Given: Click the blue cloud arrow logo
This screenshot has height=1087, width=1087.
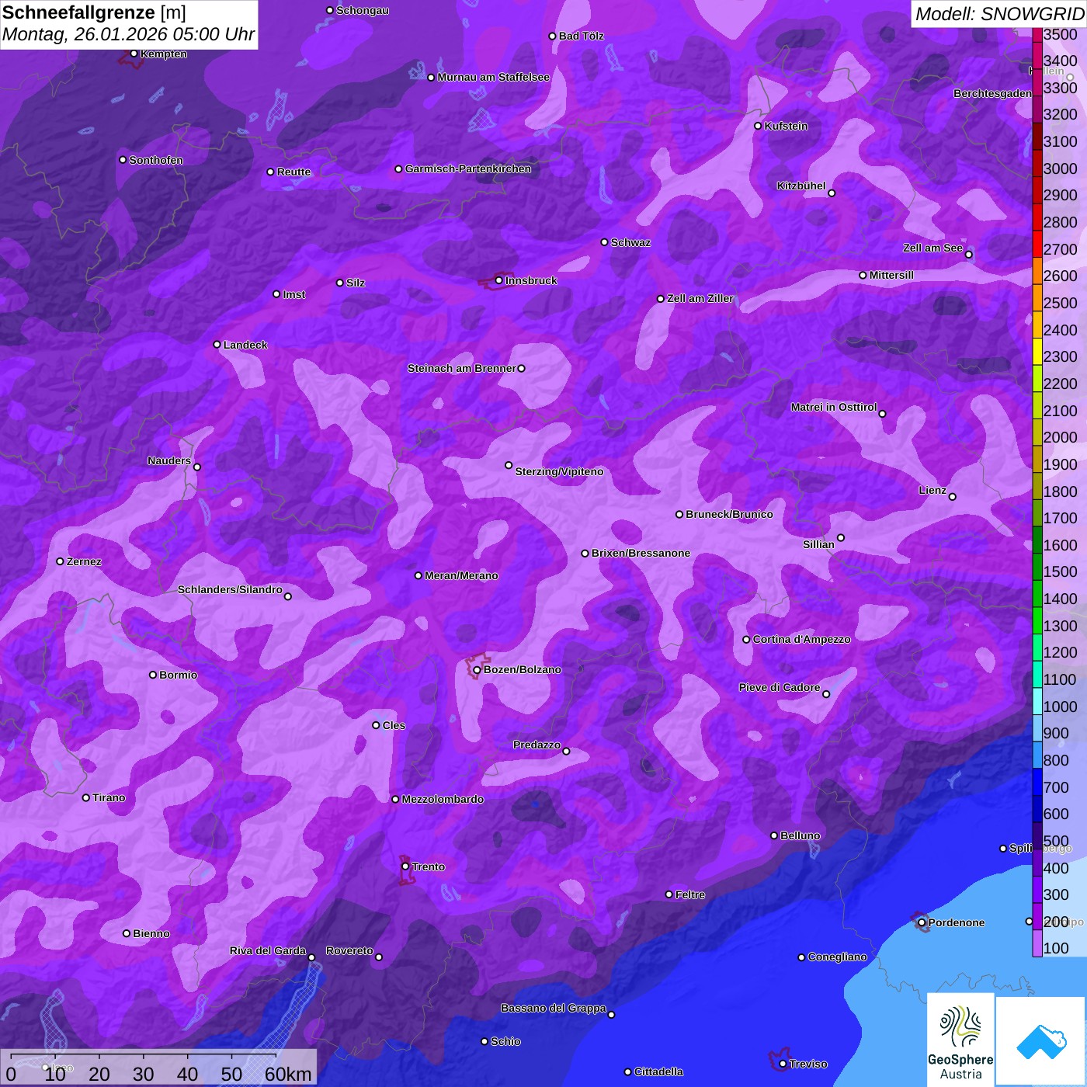Looking at the screenshot, I should pyautogui.click(x=1040, y=1041).
